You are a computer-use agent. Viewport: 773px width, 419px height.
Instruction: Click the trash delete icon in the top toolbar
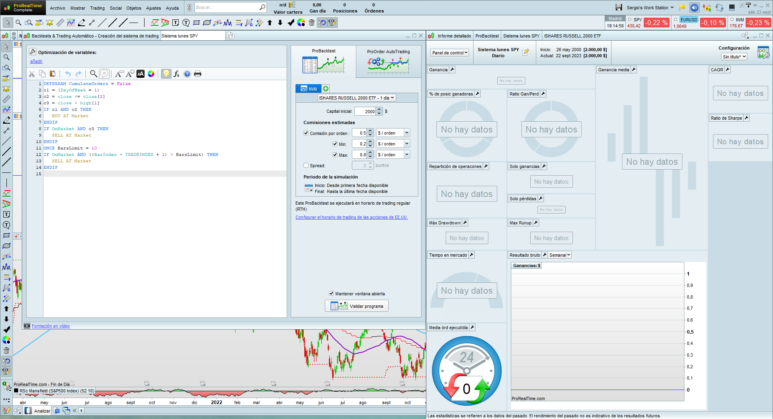312,23
